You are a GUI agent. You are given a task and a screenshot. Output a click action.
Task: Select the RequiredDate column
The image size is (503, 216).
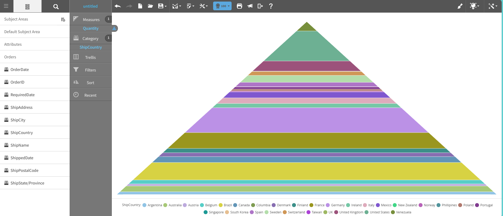click(x=35, y=95)
